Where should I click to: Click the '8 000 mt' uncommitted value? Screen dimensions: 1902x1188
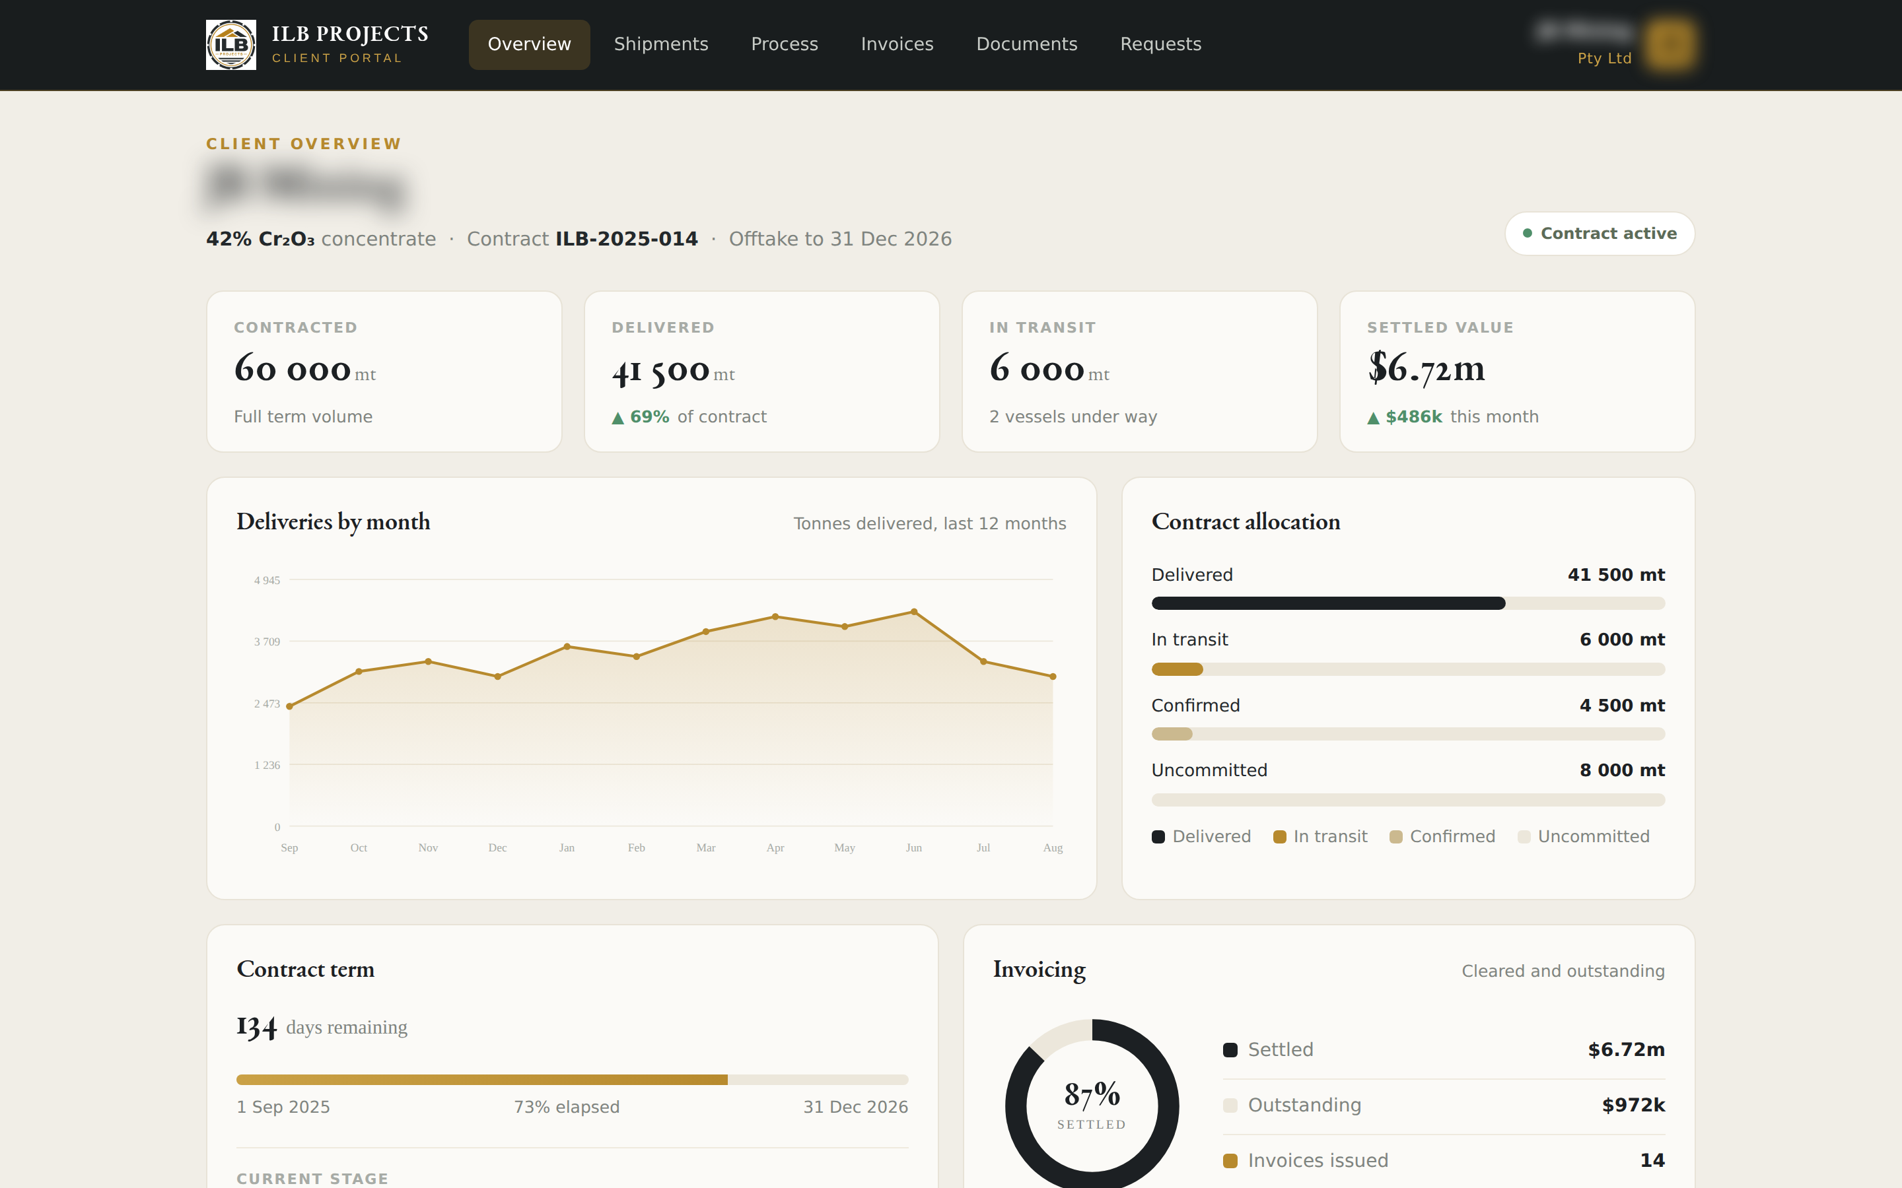1622,770
